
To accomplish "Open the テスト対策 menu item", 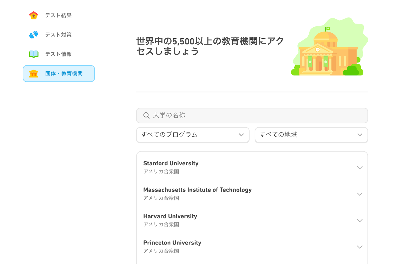I will [59, 35].
